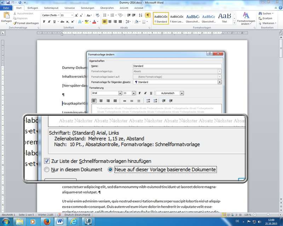Open the font size 11 dropdown in dialog
This screenshot has width=283, height=226.
click(134, 93)
